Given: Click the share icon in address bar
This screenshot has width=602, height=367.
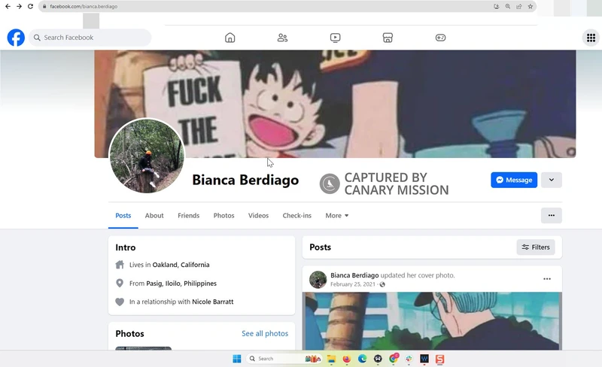Looking at the screenshot, I should (x=519, y=6).
